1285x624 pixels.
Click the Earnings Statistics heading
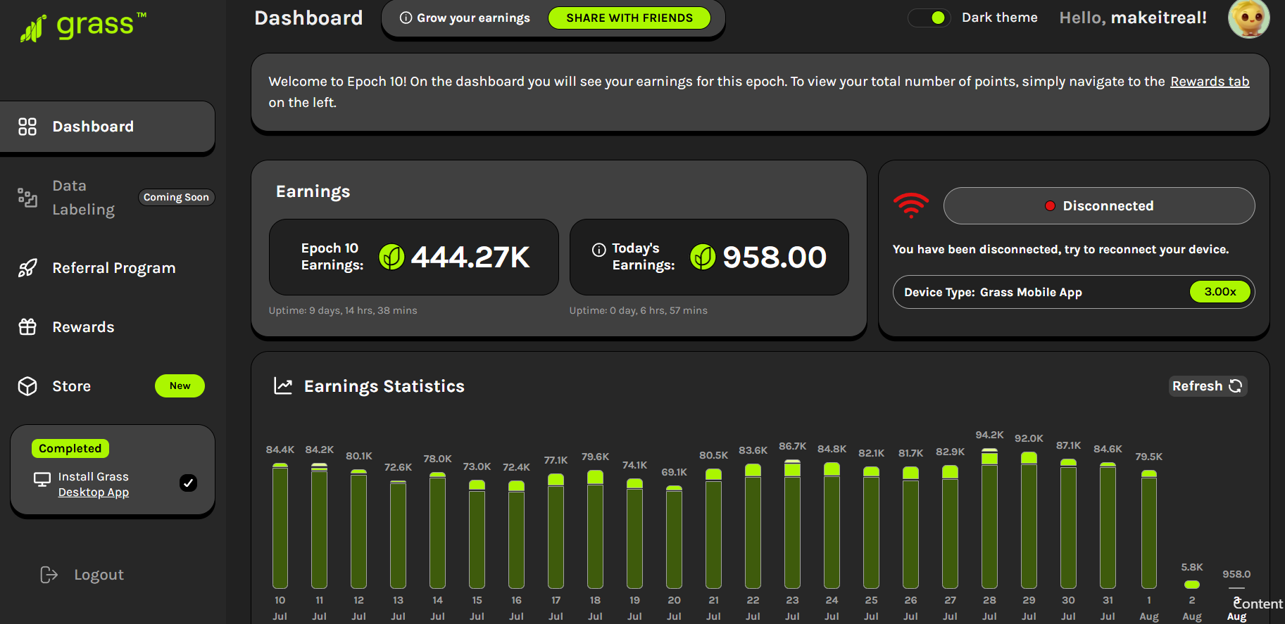[384, 386]
